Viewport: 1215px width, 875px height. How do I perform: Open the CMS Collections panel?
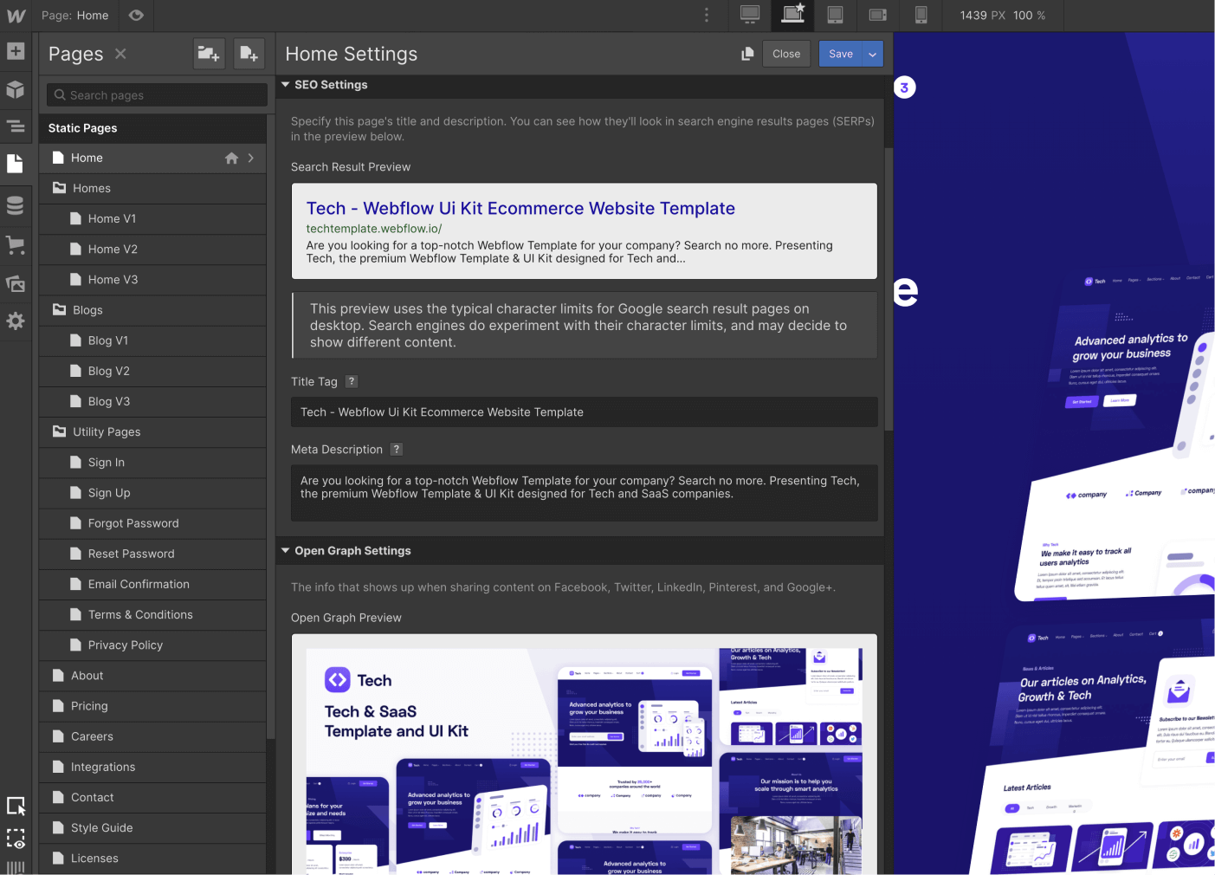pyautogui.click(x=16, y=205)
